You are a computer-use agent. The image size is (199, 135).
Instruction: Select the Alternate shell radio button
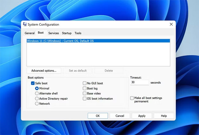[x=37, y=93]
